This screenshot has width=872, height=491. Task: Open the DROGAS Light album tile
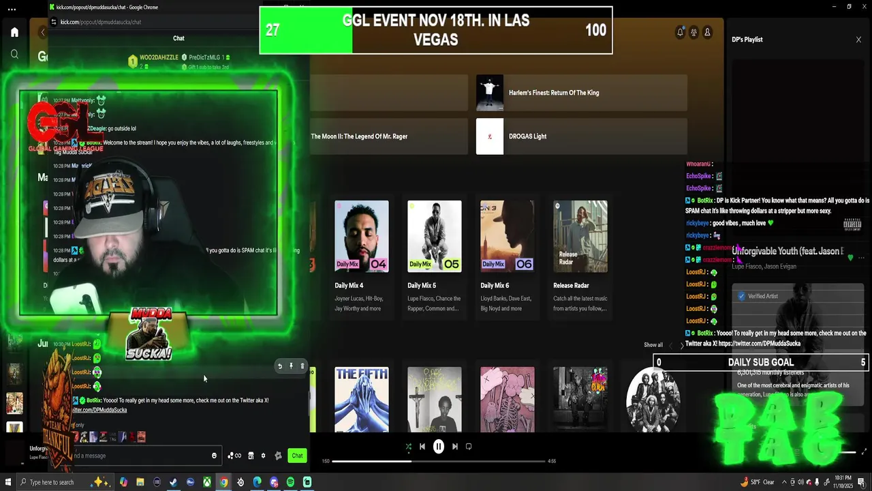click(x=582, y=136)
